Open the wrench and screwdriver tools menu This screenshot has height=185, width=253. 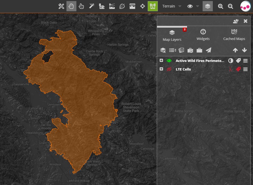61,6
